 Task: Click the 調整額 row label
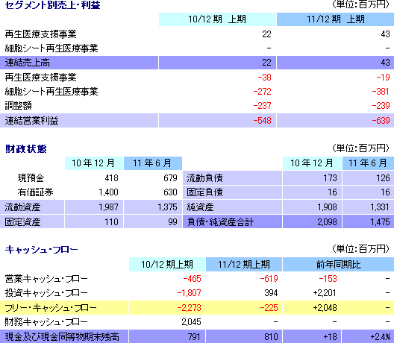coord(19,106)
